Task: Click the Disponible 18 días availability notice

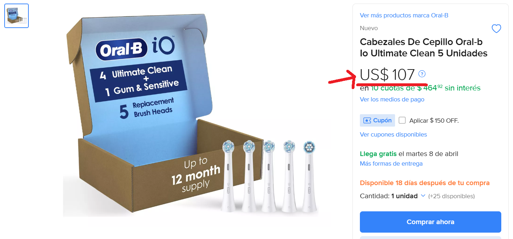Action: pyautogui.click(x=425, y=183)
